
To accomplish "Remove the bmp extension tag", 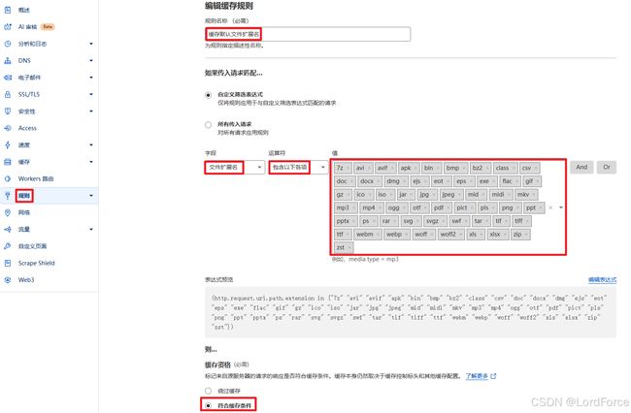I will tap(463, 168).
